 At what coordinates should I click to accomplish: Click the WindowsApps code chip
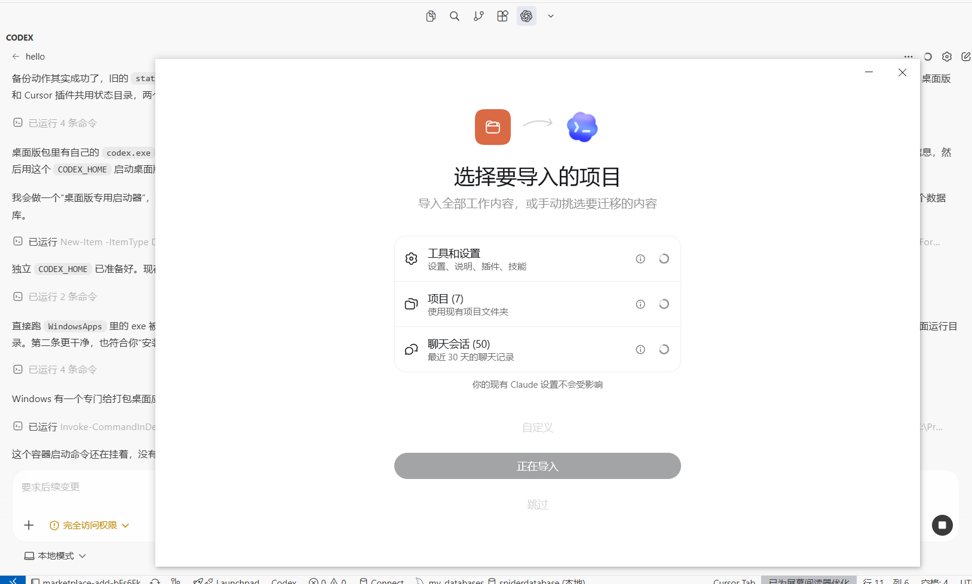click(x=75, y=326)
